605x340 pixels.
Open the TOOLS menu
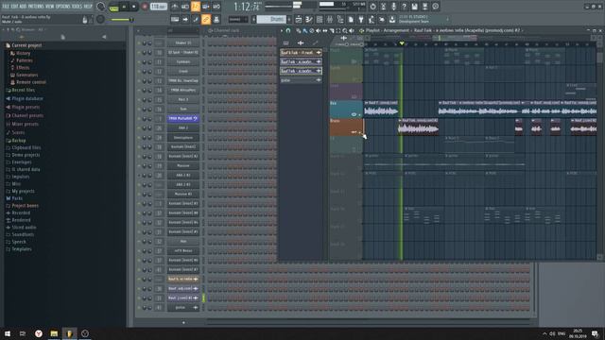(77, 7)
